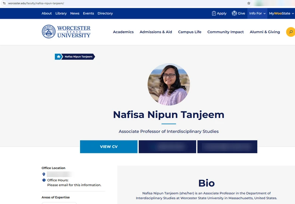
Task: Select the Nafisa Nipun Tanjeem breadcrumb
Action: pos(79,57)
